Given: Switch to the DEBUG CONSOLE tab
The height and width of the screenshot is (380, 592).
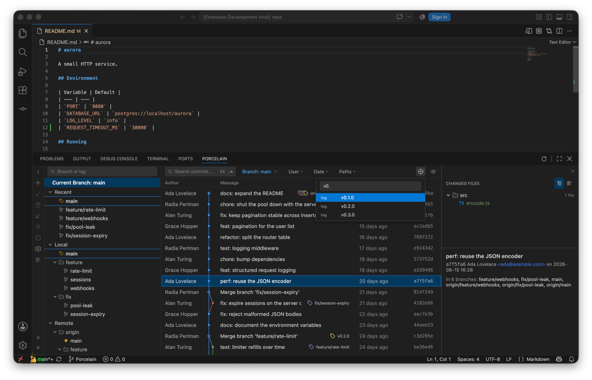Looking at the screenshot, I should pos(119,159).
